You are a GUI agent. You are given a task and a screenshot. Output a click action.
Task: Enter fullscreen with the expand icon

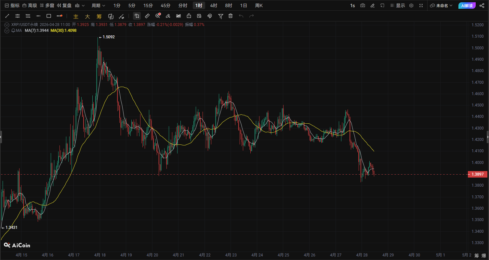tap(421, 6)
